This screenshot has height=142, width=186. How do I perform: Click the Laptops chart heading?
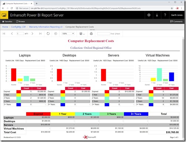click(25, 55)
